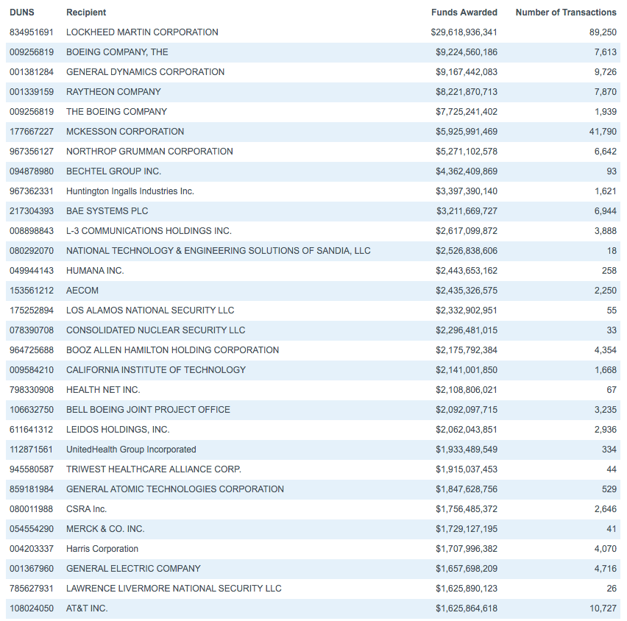Click funds amount $4,362,409,869
This screenshot has height=621, width=627.
[x=467, y=171]
